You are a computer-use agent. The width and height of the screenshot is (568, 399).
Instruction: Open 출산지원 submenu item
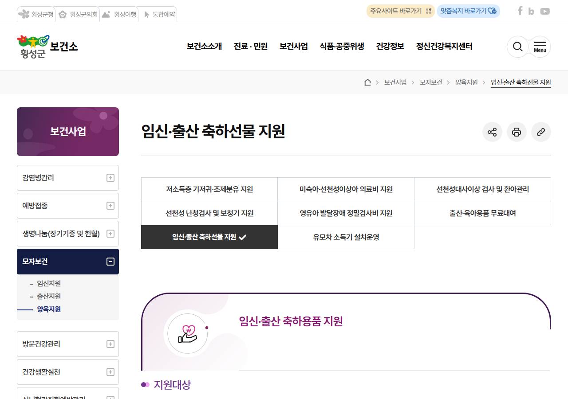click(49, 296)
